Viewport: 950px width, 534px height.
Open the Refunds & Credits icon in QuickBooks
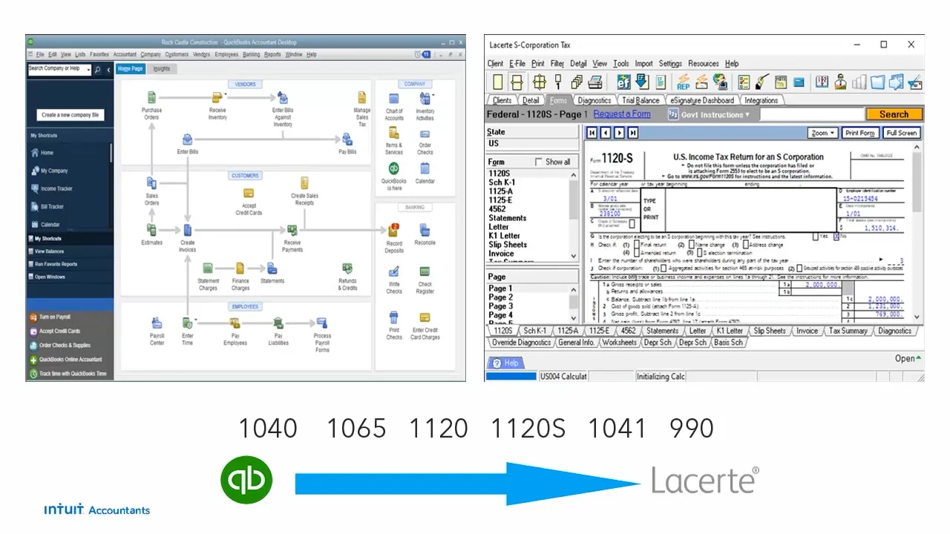coord(347,268)
